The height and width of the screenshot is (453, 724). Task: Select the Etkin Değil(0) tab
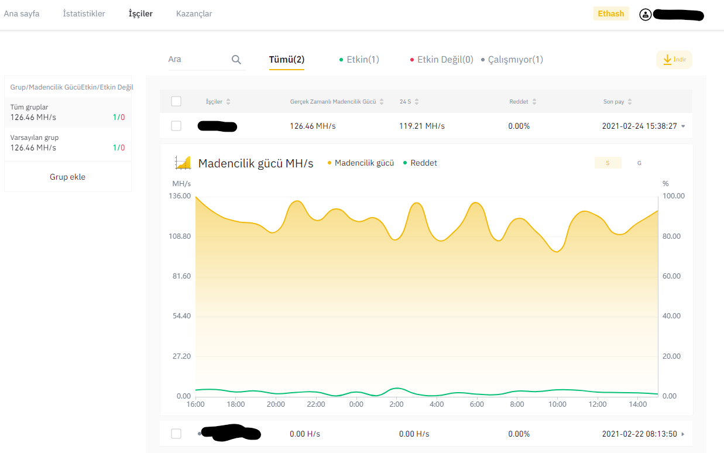pos(442,59)
